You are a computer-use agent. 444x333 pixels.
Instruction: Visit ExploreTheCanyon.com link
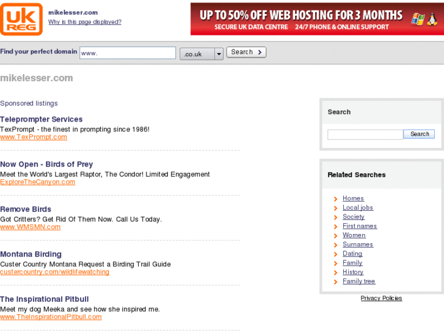(38, 182)
